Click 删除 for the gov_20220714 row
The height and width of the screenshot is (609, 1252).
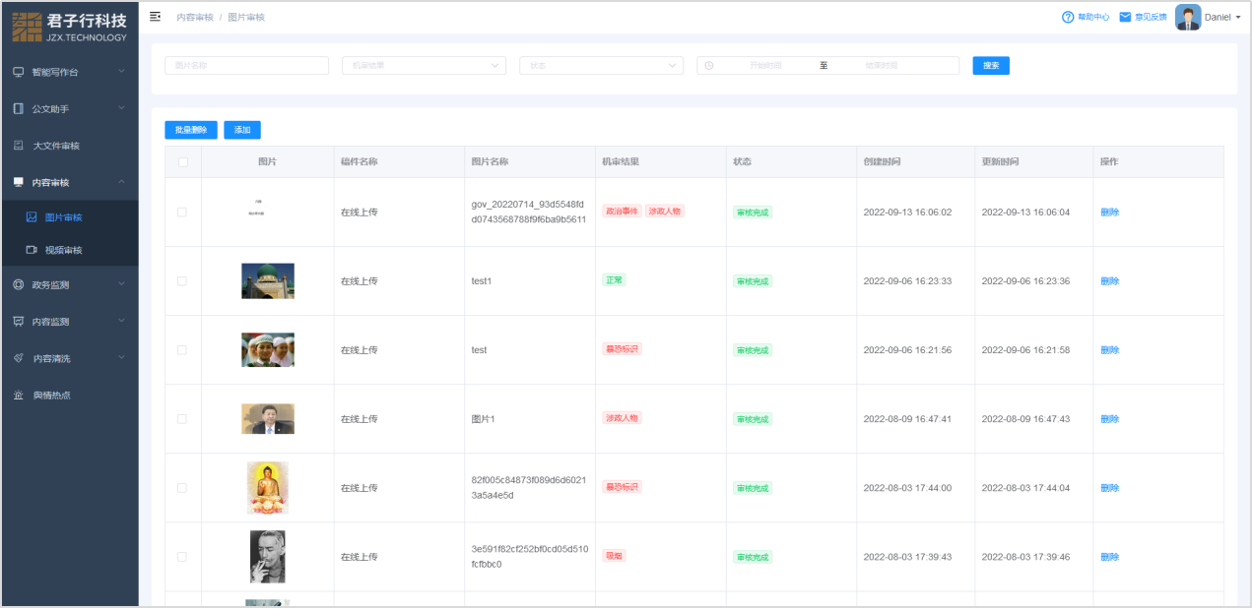pyautogui.click(x=1110, y=213)
